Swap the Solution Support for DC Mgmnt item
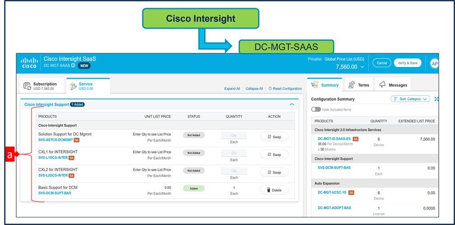Image resolution: width=455 pixels, height=225 pixels. [x=274, y=137]
